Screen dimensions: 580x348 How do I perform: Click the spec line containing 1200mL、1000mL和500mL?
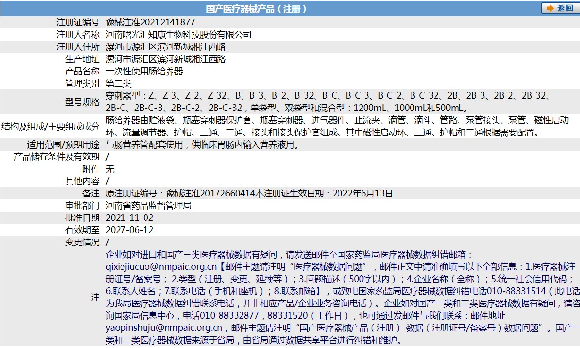tap(287, 108)
